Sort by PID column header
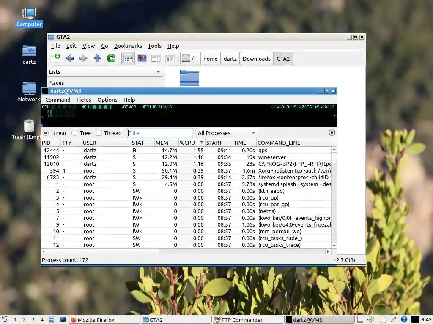Image resolution: width=433 pixels, height=324 pixels. [x=51, y=143]
